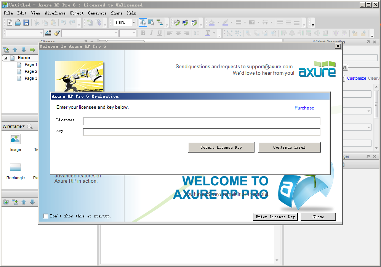The height and width of the screenshot is (267, 381).
Task: Click the Close button in Welcome dialog
Action: (x=318, y=217)
